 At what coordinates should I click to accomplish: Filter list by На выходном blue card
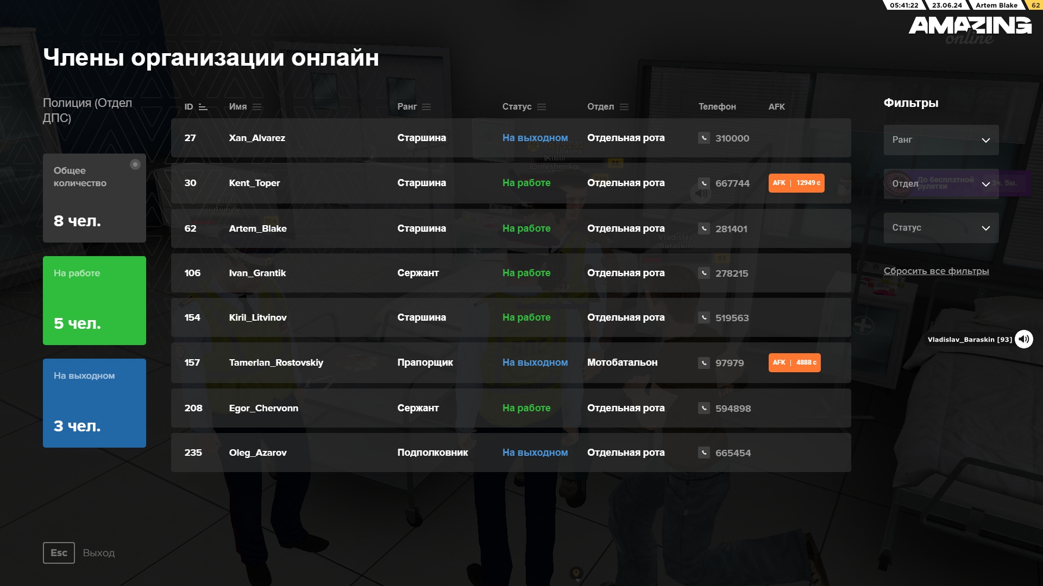point(95,403)
